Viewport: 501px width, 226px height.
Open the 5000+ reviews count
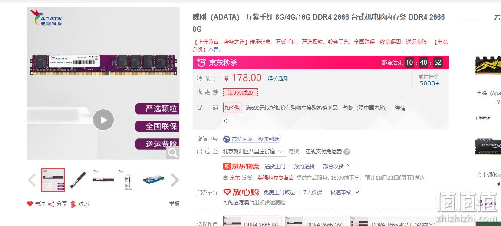(x=429, y=83)
